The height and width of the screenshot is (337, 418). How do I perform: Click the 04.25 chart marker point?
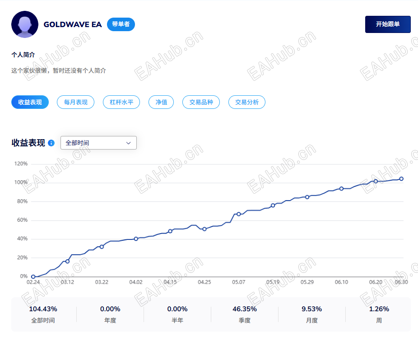tap(204, 229)
